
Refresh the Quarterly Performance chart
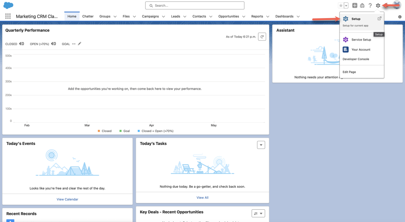point(262,37)
